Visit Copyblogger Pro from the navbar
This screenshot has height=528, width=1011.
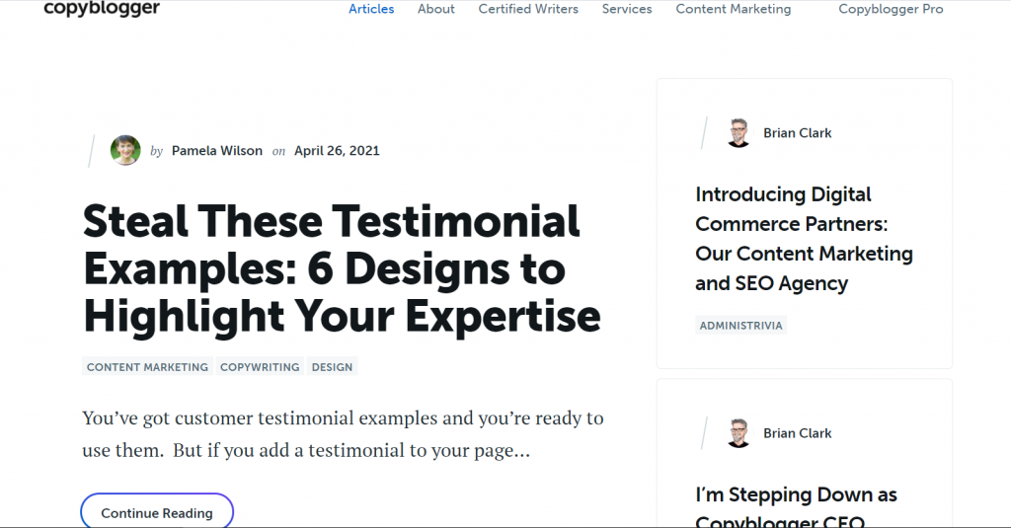pos(891,9)
